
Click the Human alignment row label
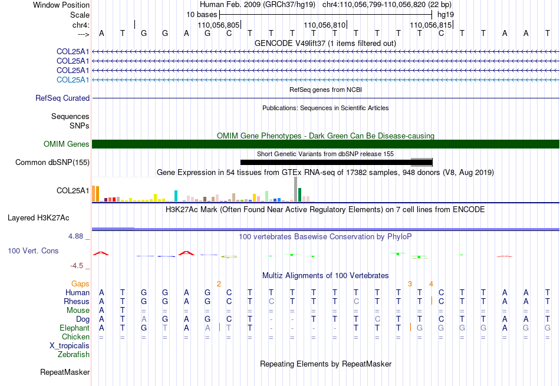pos(77,293)
